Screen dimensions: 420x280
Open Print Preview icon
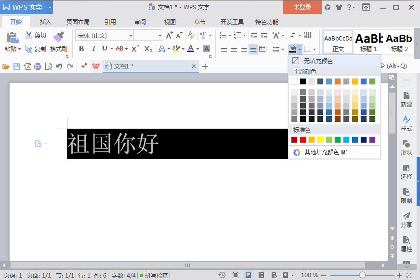[x=49, y=67]
